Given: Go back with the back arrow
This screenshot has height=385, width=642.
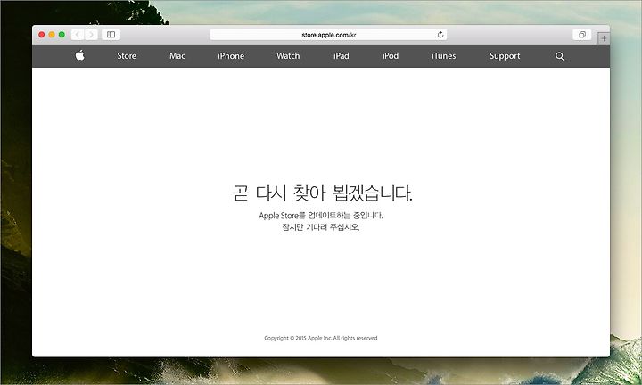Looking at the screenshot, I should tap(78, 35).
